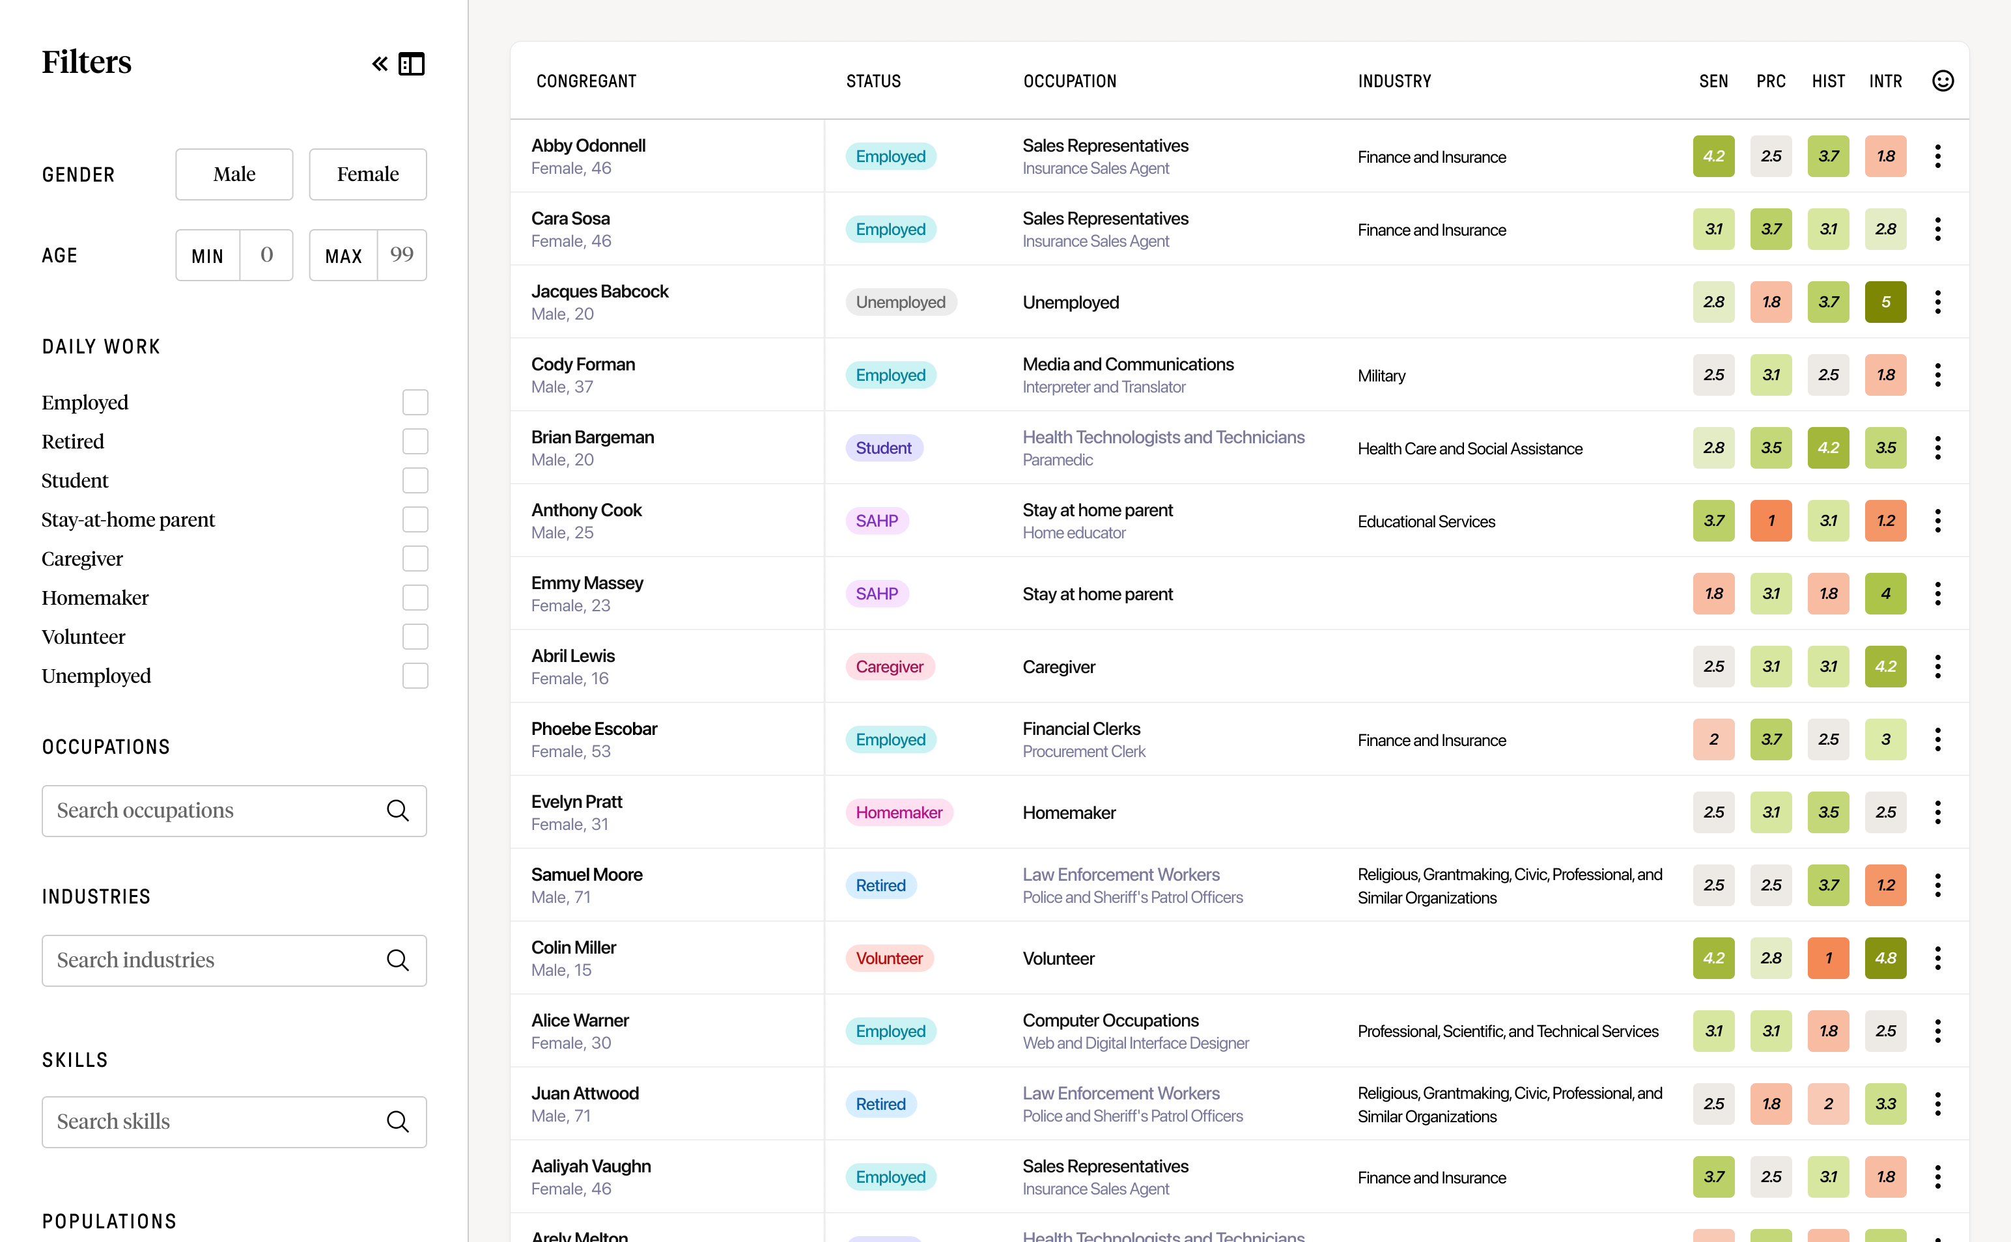Open row menu for Colin Miller

(x=1938, y=959)
